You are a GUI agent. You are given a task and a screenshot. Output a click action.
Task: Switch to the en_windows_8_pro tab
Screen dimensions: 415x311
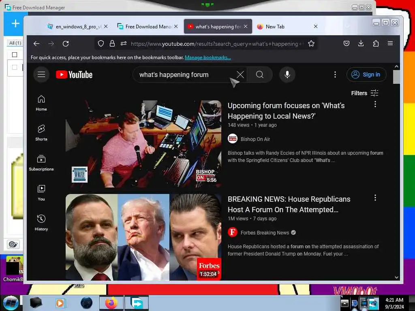[78, 26]
